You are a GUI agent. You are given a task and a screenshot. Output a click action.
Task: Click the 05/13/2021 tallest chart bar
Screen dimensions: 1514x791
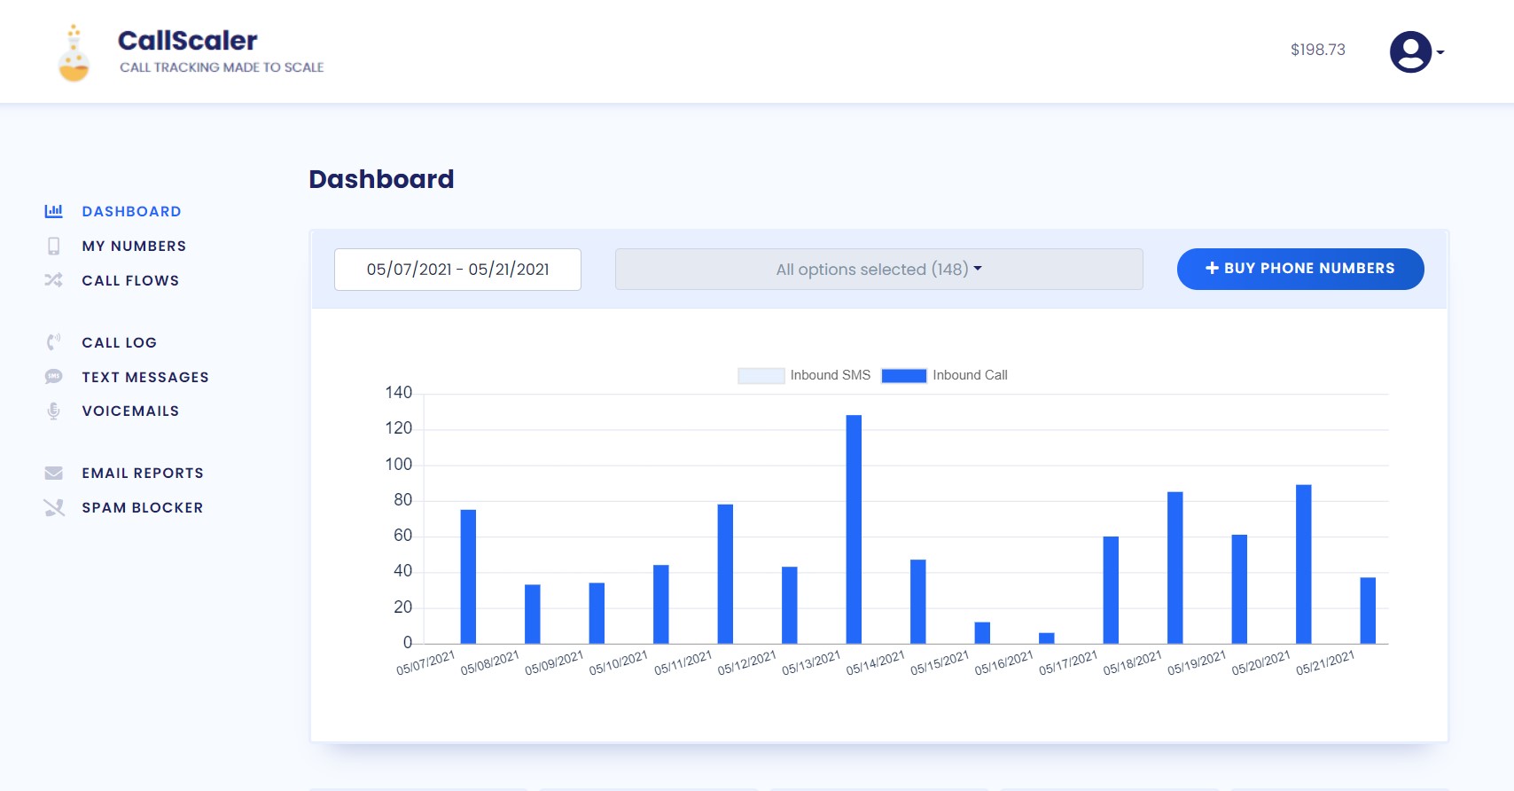click(x=854, y=529)
